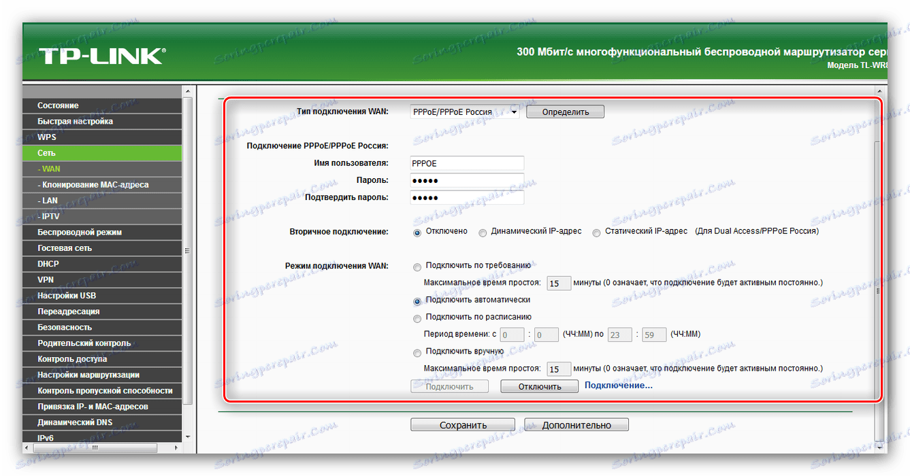Click sidebar horizontal scroll right arrow
Viewport: 910px width, 476px height.
click(x=177, y=448)
